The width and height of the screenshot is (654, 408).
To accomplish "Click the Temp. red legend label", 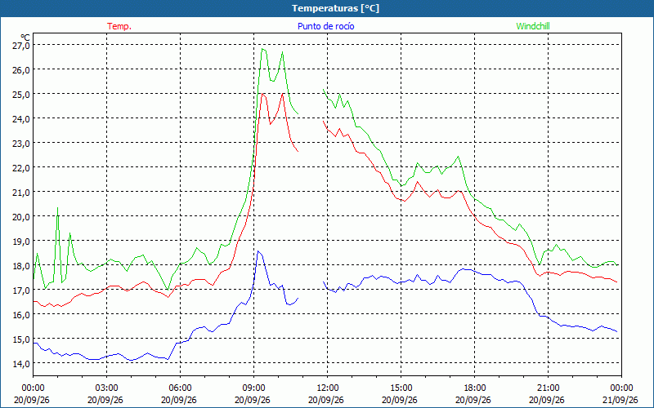I will click(119, 26).
